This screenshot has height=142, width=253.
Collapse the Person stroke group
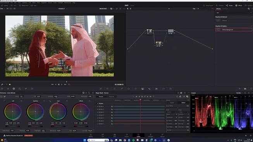[98, 103]
